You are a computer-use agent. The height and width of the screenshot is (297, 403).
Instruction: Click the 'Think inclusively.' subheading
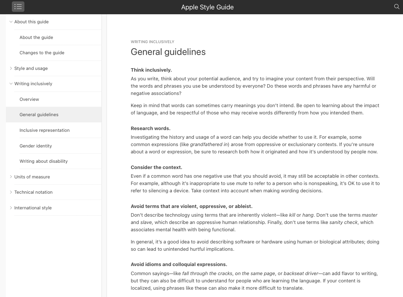pyautogui.click(x=151, y=70)
